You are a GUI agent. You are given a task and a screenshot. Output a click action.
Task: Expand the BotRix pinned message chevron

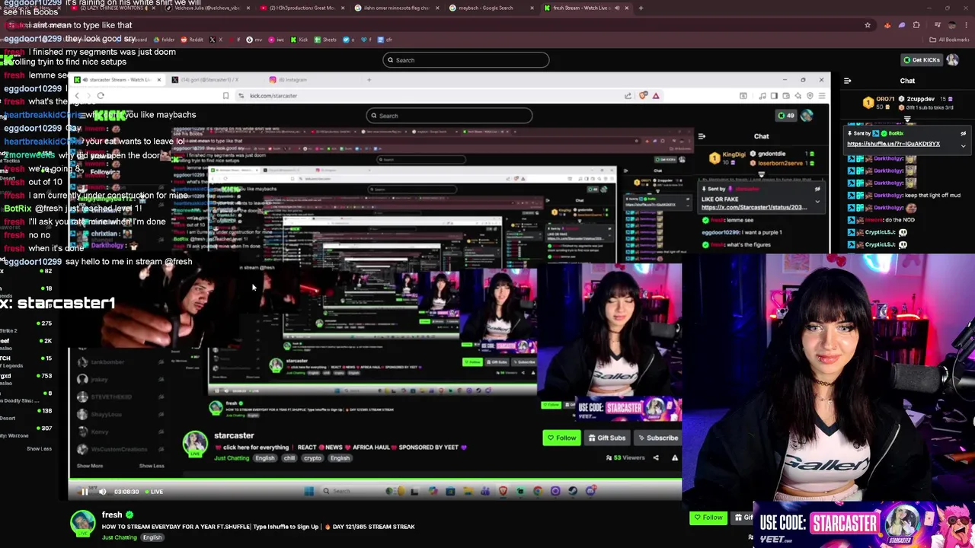tap(963, 145)
